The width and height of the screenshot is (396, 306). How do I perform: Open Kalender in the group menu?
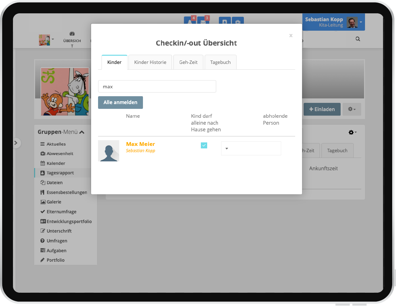tap(56, 163)
